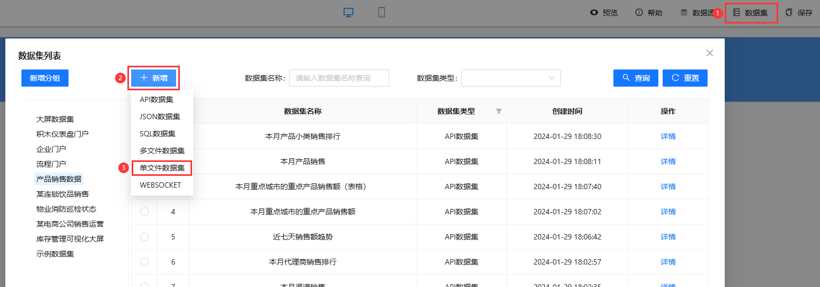This screenshot has height=287, width=820.
Task: Click the 查询 search button
Action: pyautogui.click(x=635, y=78)
